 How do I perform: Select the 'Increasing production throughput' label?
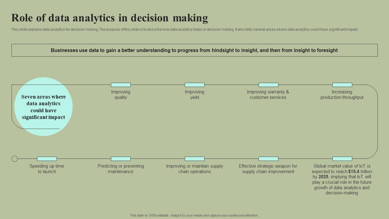pos(342,95)
